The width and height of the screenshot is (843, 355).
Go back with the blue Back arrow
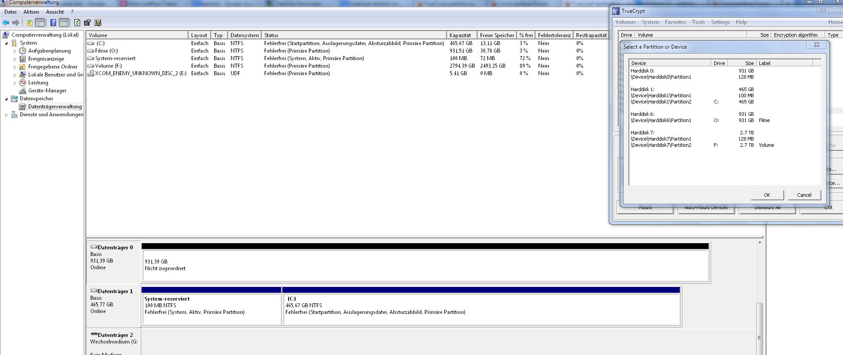pyautogui.click(x=6, y=23)
